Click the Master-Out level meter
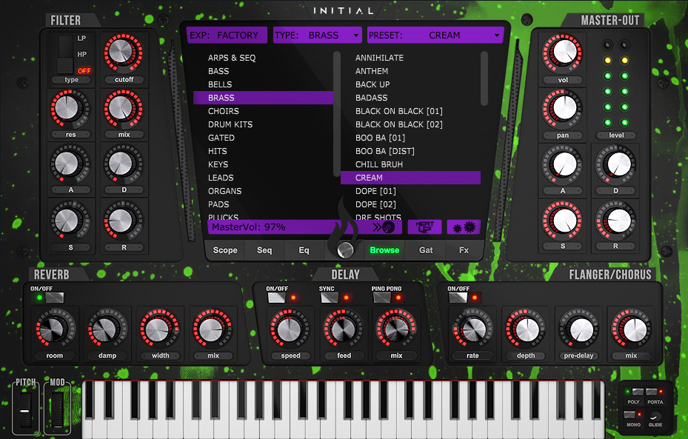Screen dimensions: 688x439 [616, 84]
